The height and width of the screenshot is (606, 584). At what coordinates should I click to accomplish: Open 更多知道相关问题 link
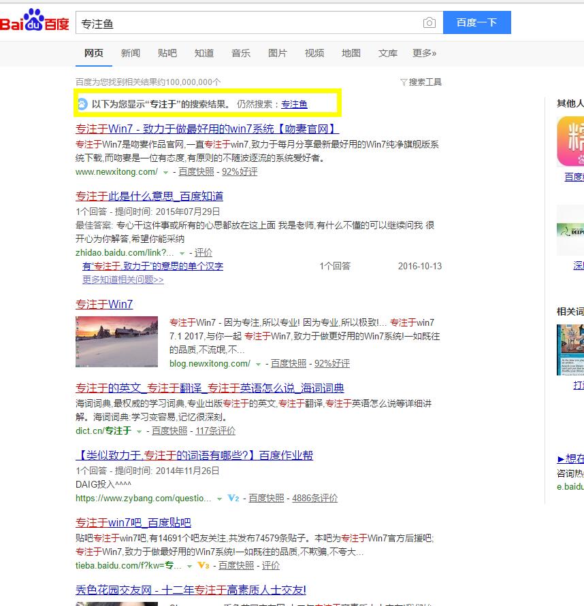tap(123, 280)
